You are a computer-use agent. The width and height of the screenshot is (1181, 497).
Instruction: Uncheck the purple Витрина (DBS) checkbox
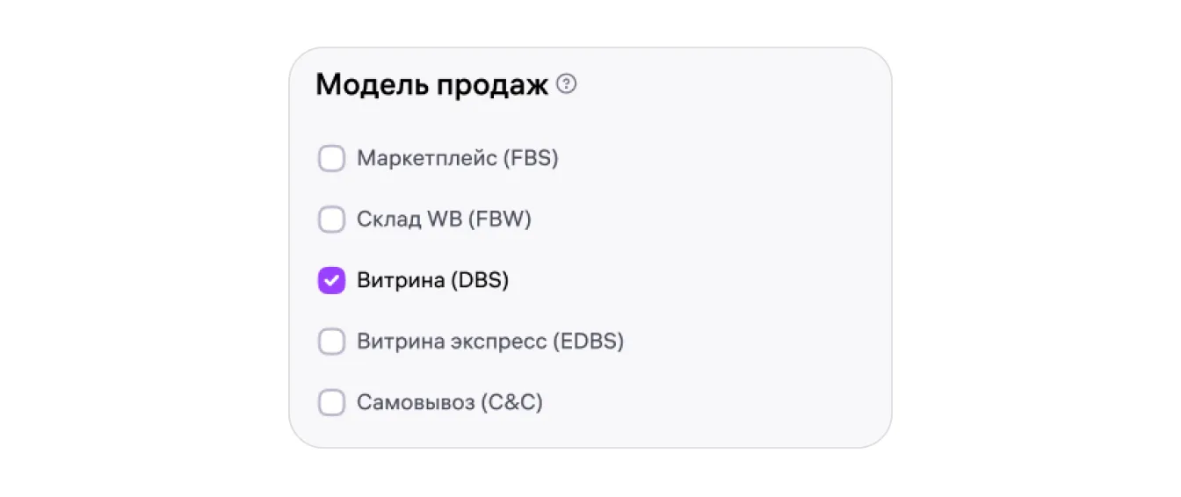331,281
